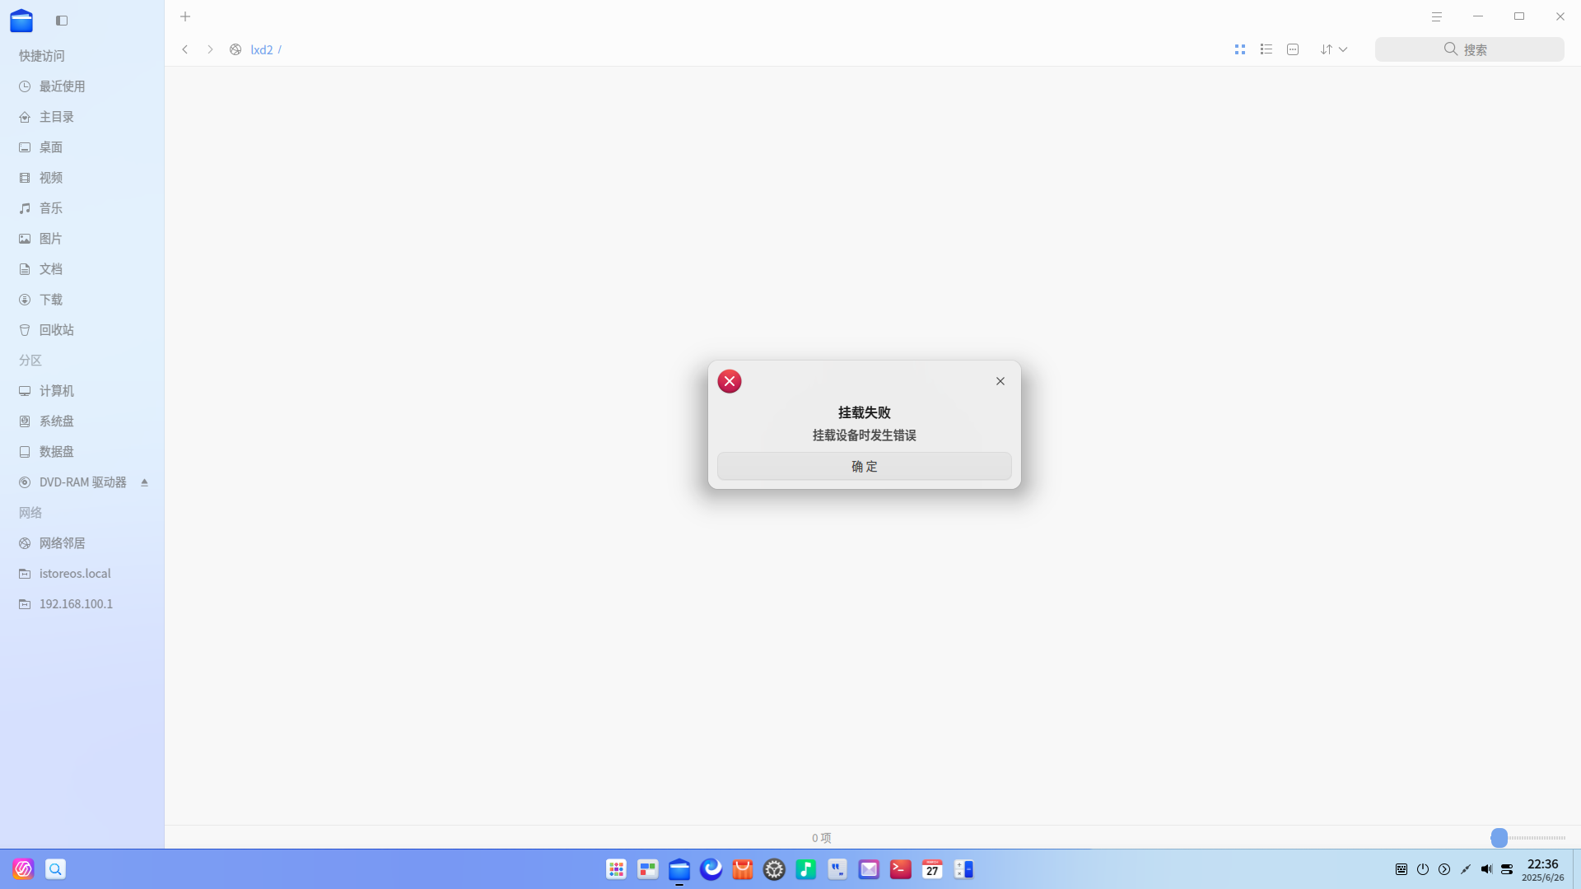Open the launcher grid in the dock

616,869
